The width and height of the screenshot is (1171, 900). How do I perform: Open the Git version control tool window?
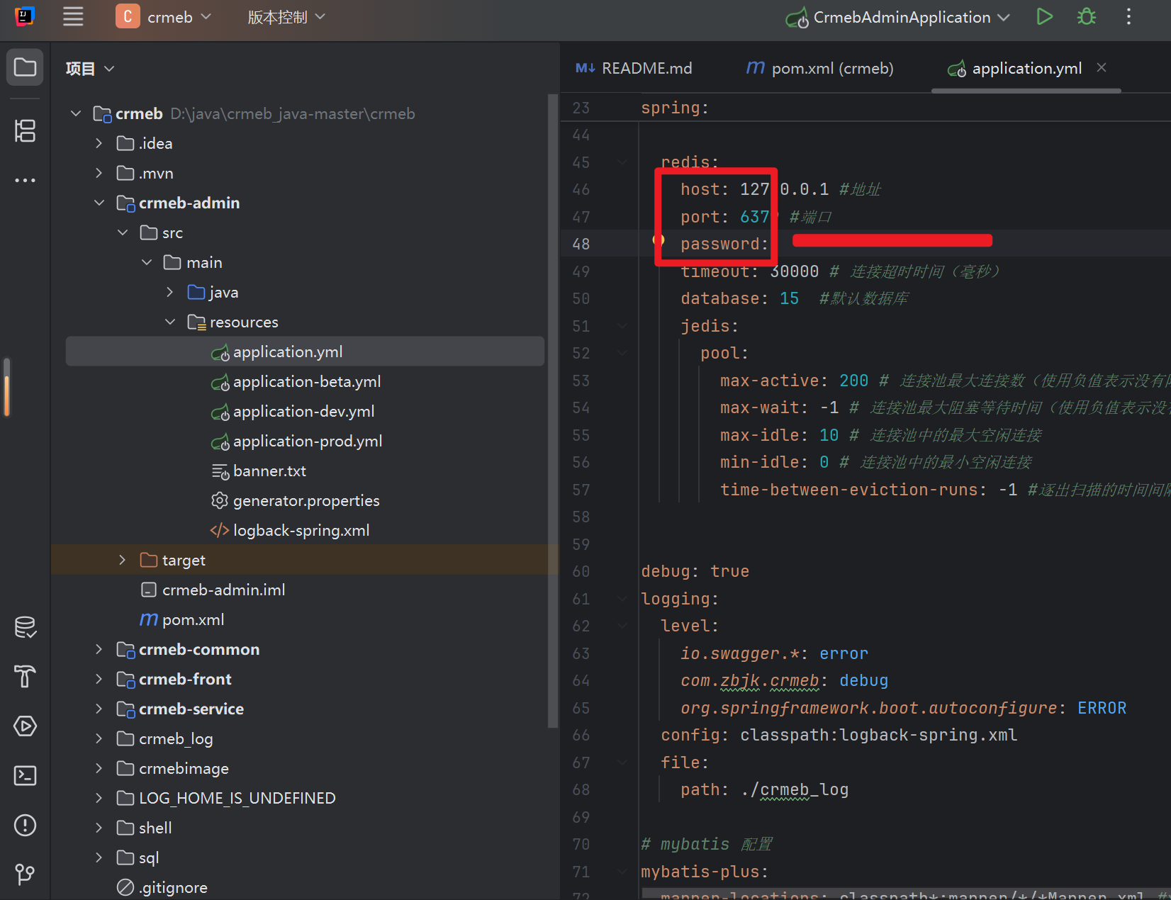(25, 874)
